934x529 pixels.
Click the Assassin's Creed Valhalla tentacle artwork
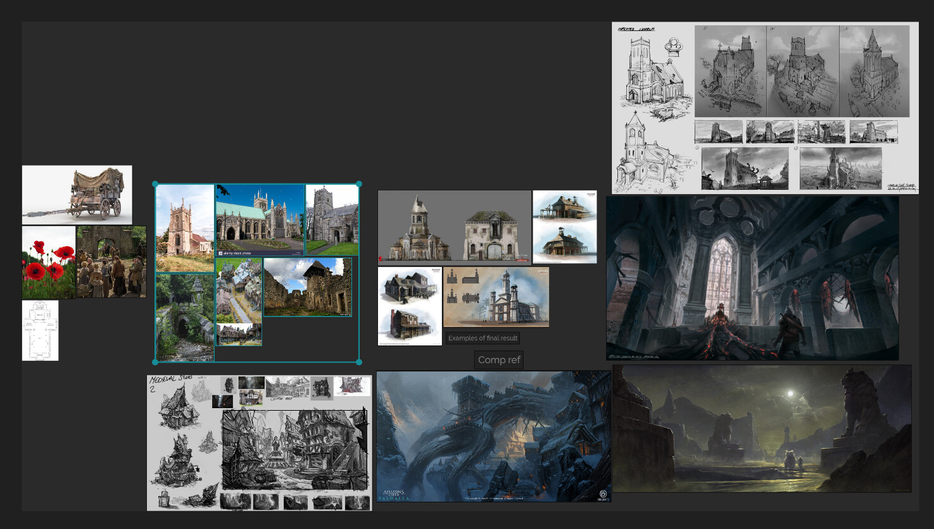tap(494, 435)
